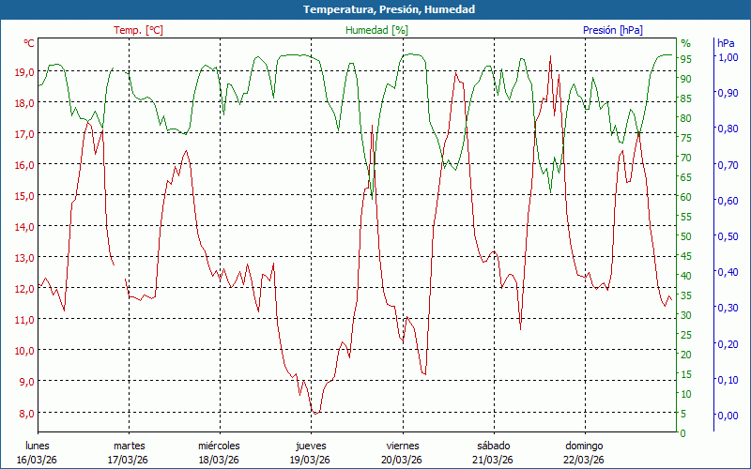Image resolution: width=751 pixels, height=469 pixels.
Task: Click the sábado day label
Action: tap(493, 446)
